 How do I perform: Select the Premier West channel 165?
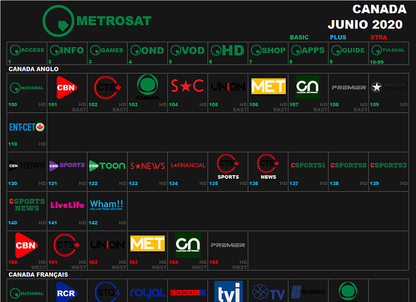pos(228,245)
